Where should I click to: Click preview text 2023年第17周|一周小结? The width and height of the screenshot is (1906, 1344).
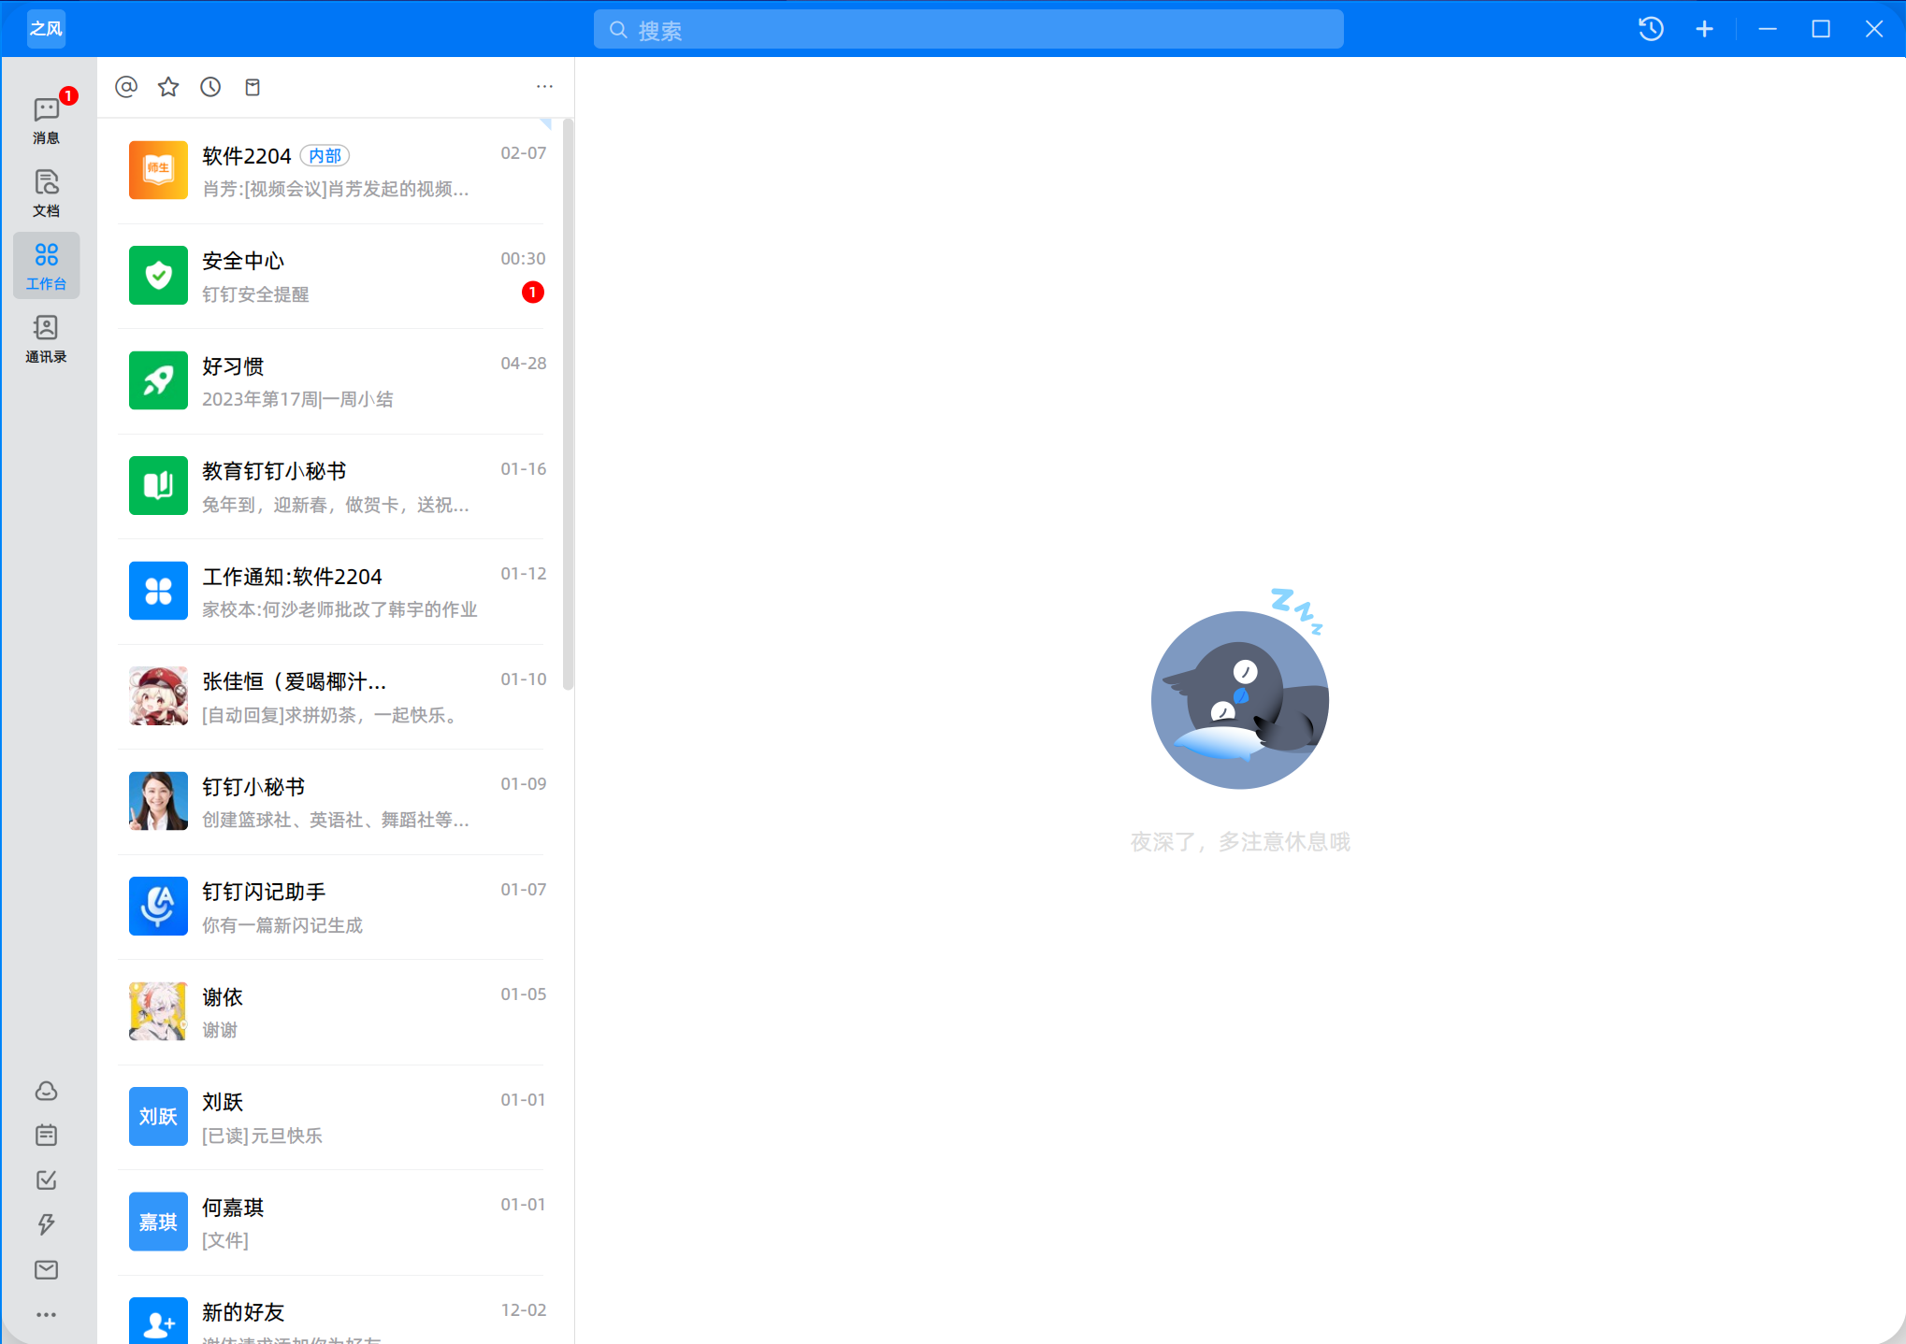click(297, 399)
